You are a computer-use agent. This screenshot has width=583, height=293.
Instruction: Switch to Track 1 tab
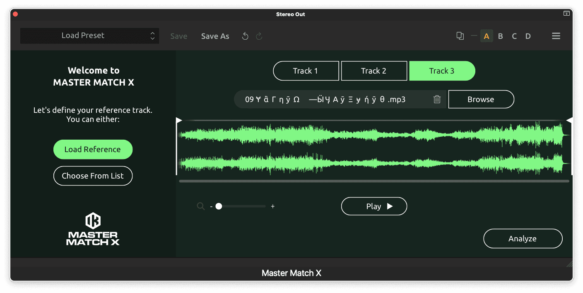click(306, 71)
